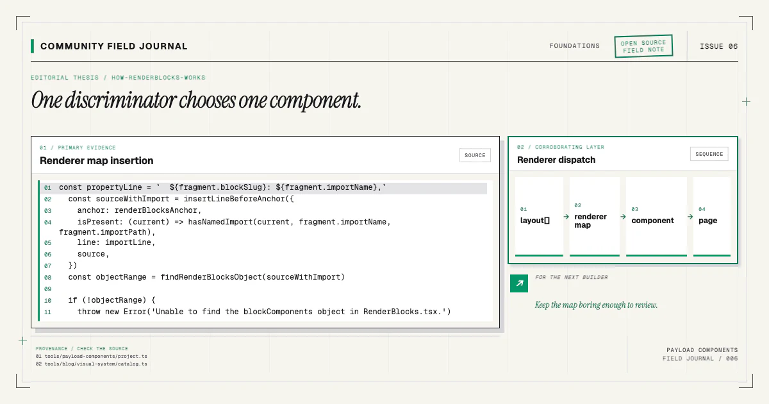The height and width of the screenshot is (404, 769).
Task: Select the FOUNDATIONS header label
Action: (x=575, y=46)
